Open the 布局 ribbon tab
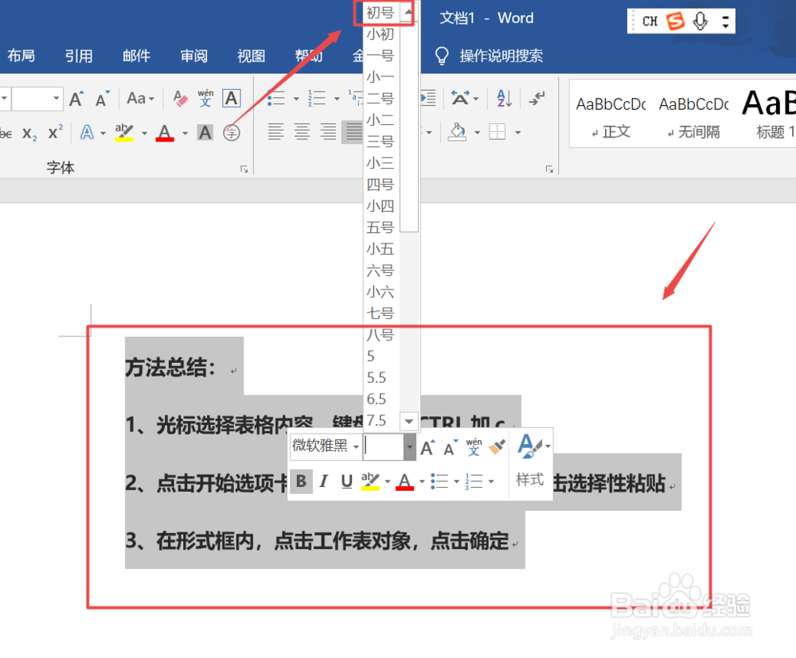 (21, 56)
